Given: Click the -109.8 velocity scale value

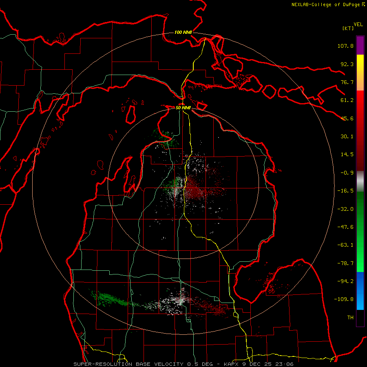Looking at the screenshot, I should pos(344,299).
